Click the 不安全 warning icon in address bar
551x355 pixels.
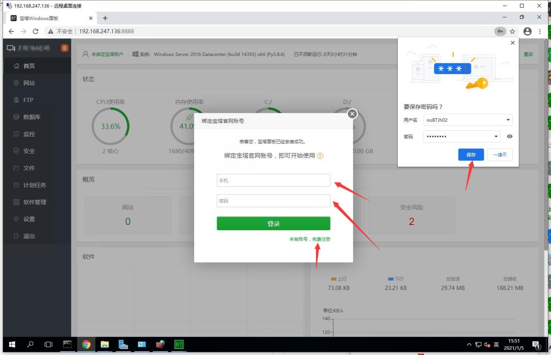(x=51, y=31)
